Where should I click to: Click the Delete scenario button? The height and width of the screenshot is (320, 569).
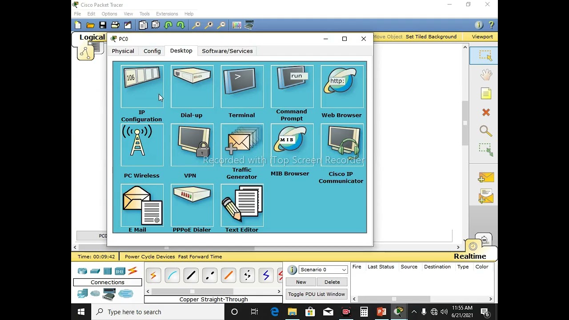(332, 282)
